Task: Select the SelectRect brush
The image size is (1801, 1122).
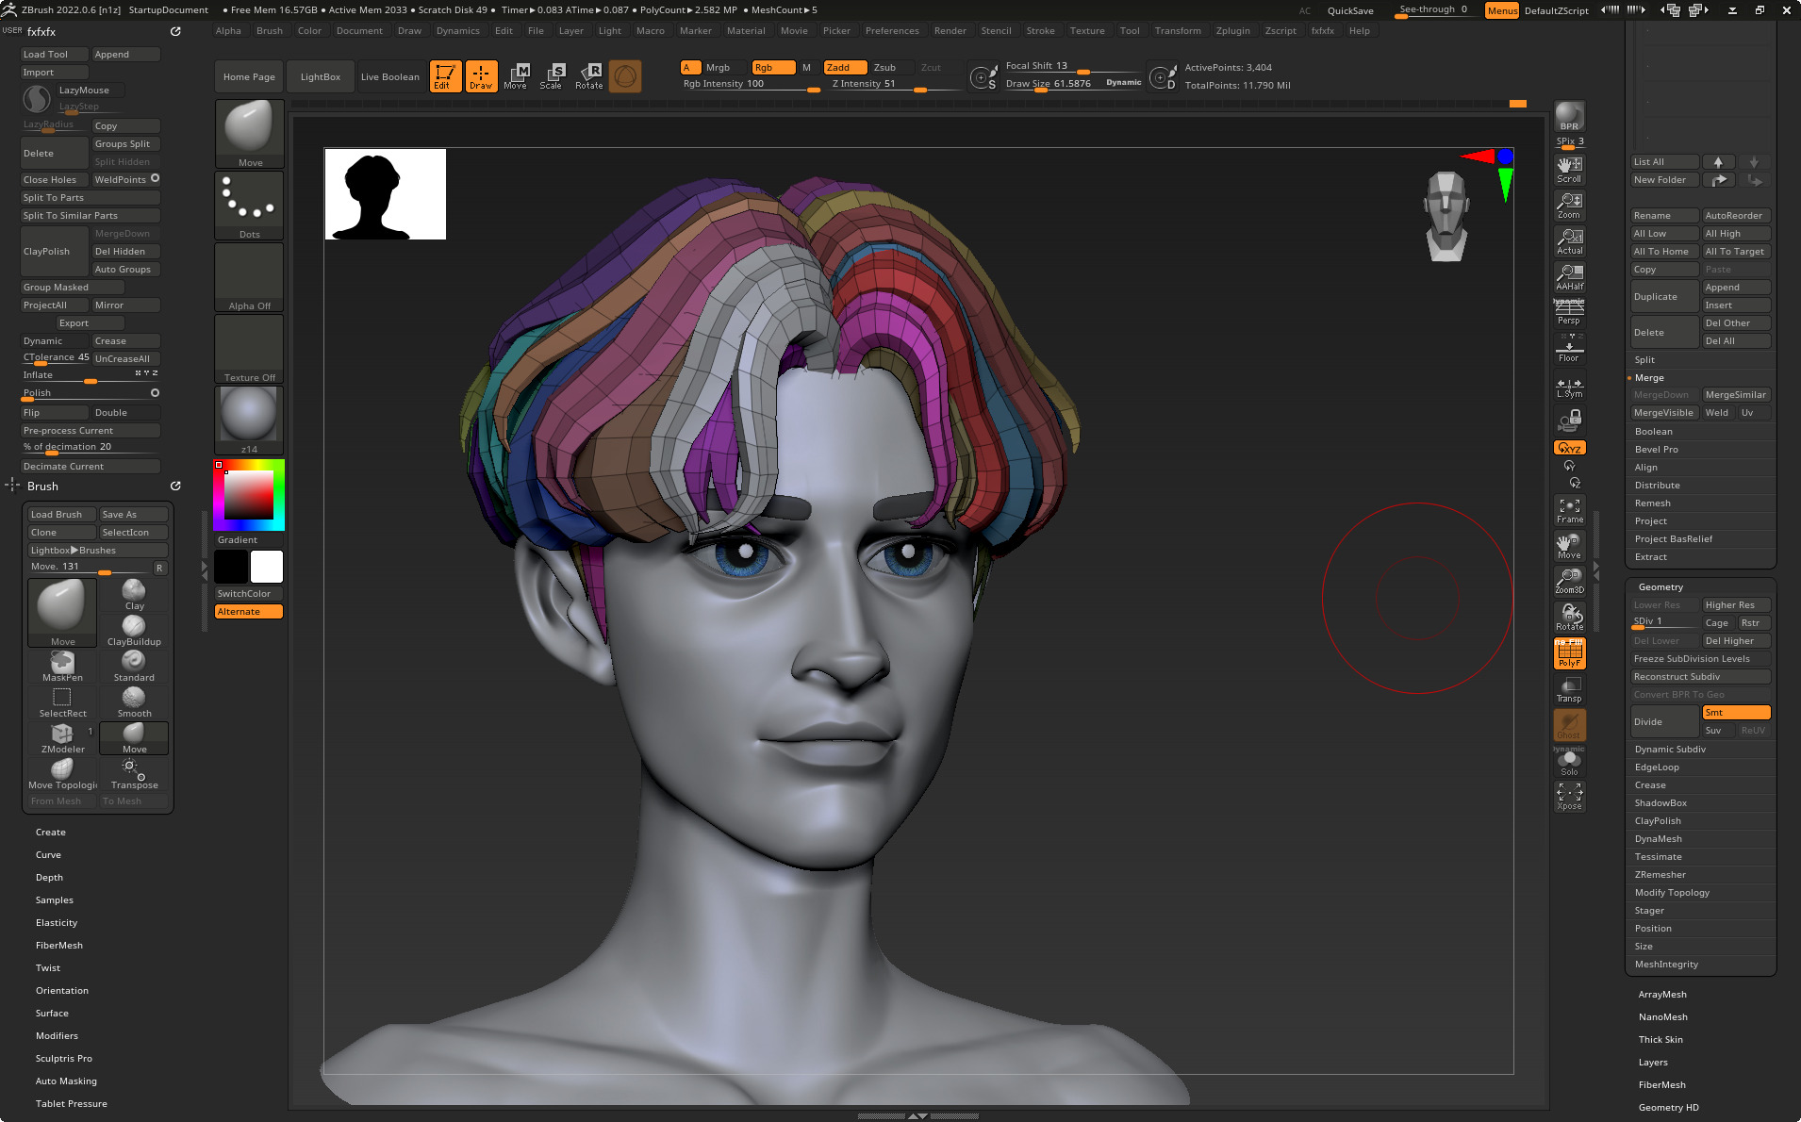Action: (x=62, y=702)
